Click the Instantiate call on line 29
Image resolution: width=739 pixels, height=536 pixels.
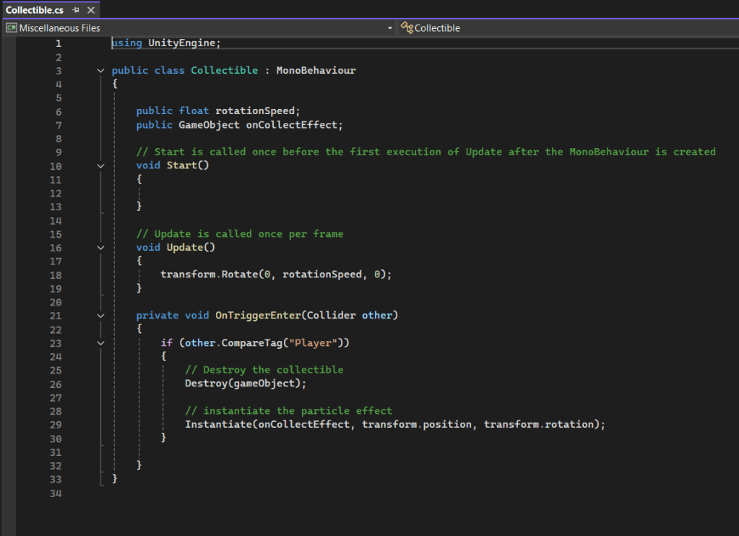point(217,425)
